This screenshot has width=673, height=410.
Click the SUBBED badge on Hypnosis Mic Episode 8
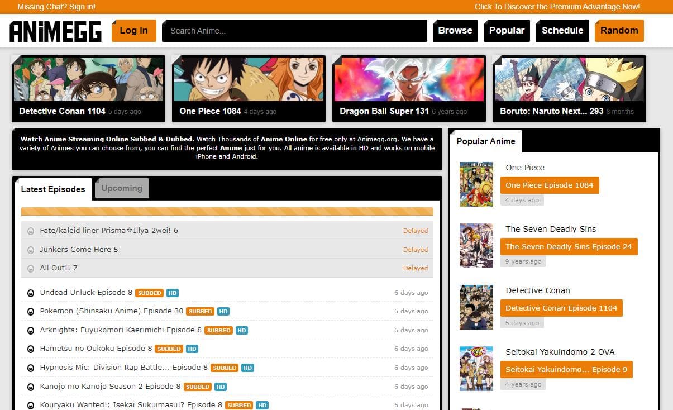pyautogui.click(x=225, y=368)
